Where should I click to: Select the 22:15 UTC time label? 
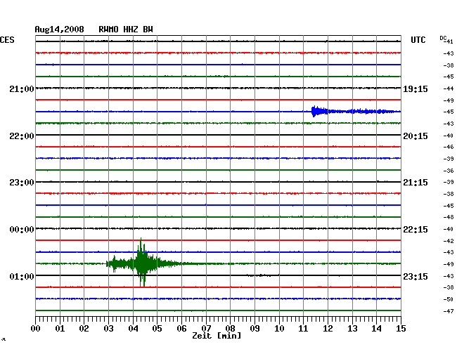416,230
